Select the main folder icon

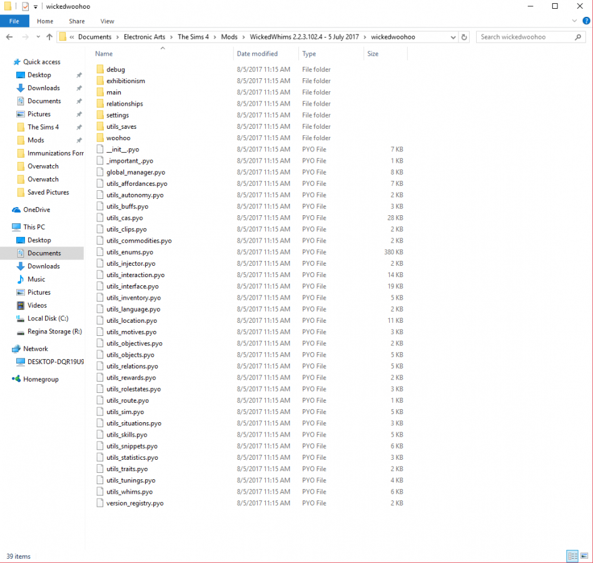pyautogui.click(x=100, y=92)
